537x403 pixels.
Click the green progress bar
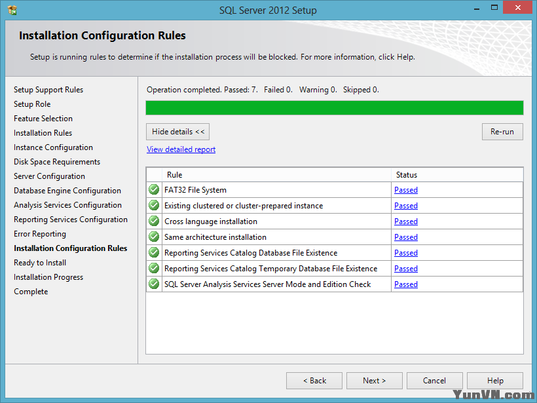click(335, 107)
